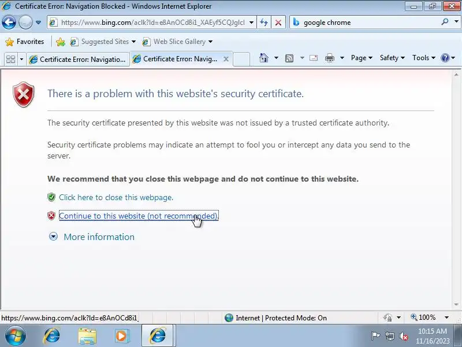Image resolution: width=462 pixels, height=347 pixels.
Task: Open the Tools menu
Action: (424, 58)
